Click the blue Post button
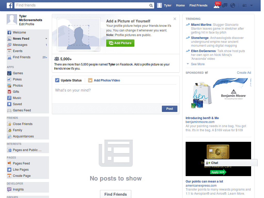Viewport: 264px width, 198px height. [x=170, y=109]
